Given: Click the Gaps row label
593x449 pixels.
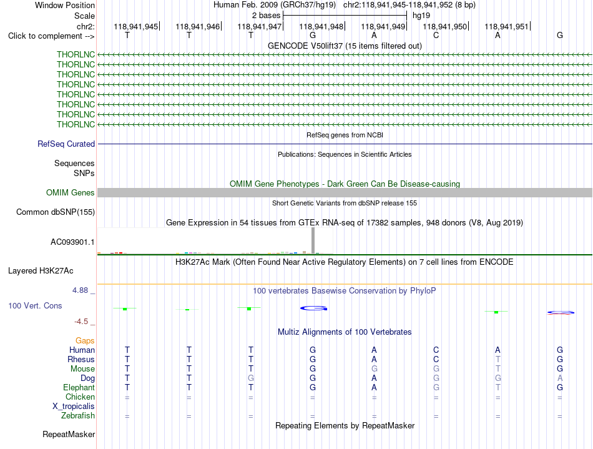Looking at the screenshot, I should tap(85, 341).
